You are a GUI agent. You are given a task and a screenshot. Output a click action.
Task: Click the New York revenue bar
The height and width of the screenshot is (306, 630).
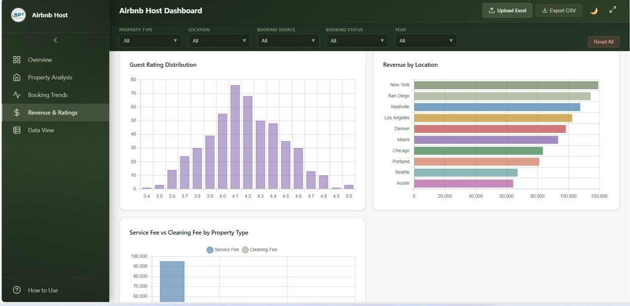tap(505, 85)
